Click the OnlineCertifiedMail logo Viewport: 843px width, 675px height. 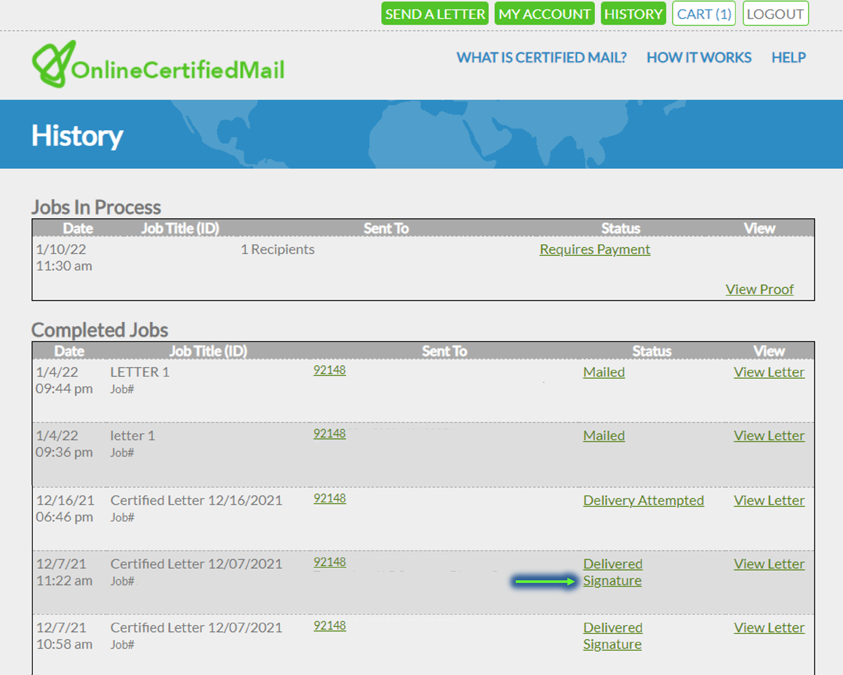pyautogui.click(x=158, y=65)
